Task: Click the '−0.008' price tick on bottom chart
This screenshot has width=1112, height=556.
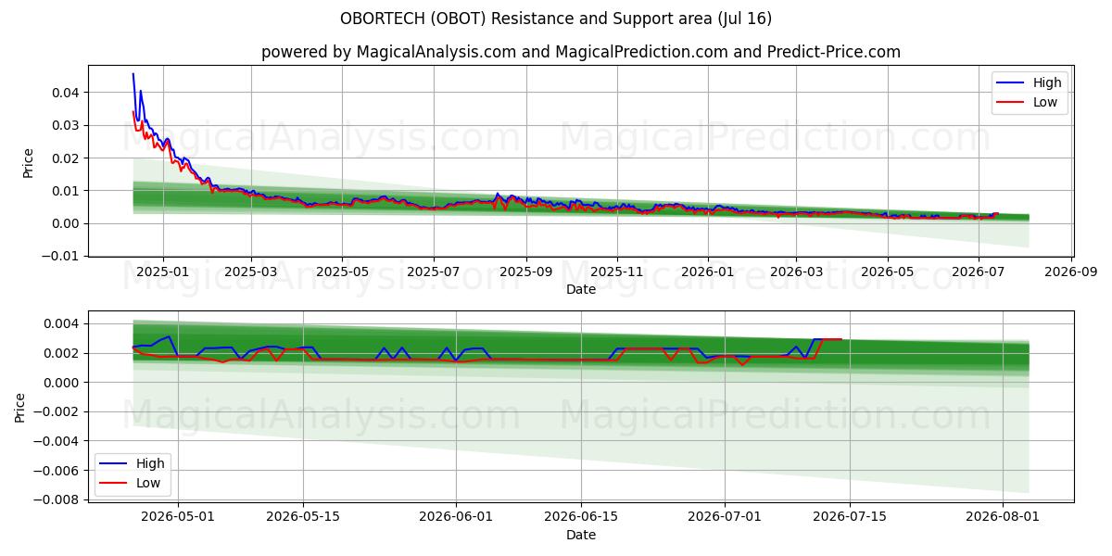Action: [x=58, y=499]
